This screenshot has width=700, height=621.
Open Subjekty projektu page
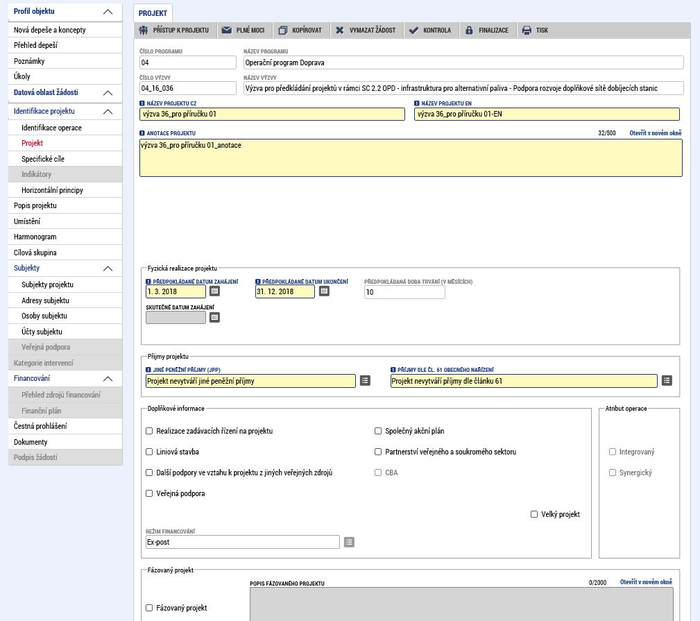pos(65,284)
